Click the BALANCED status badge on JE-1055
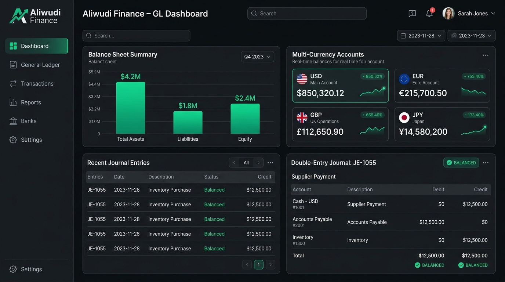Viewport: 505px width, 282px height. click(461, 163)
